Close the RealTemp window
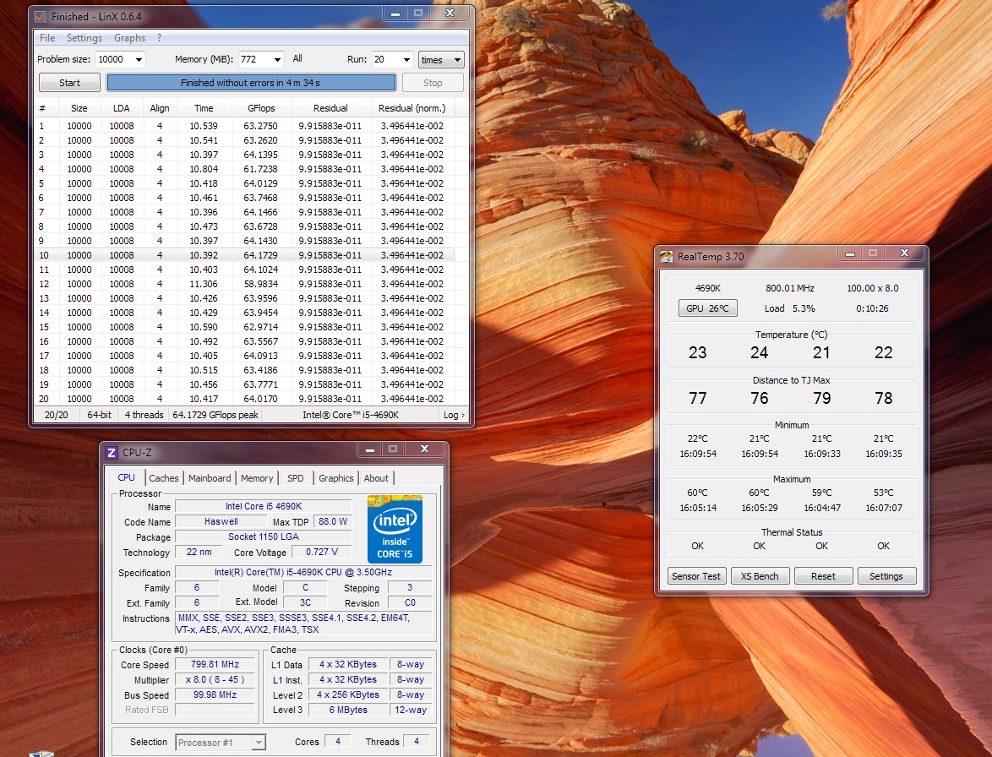Viewport: 992px width, 757px height. coord(905,253)
